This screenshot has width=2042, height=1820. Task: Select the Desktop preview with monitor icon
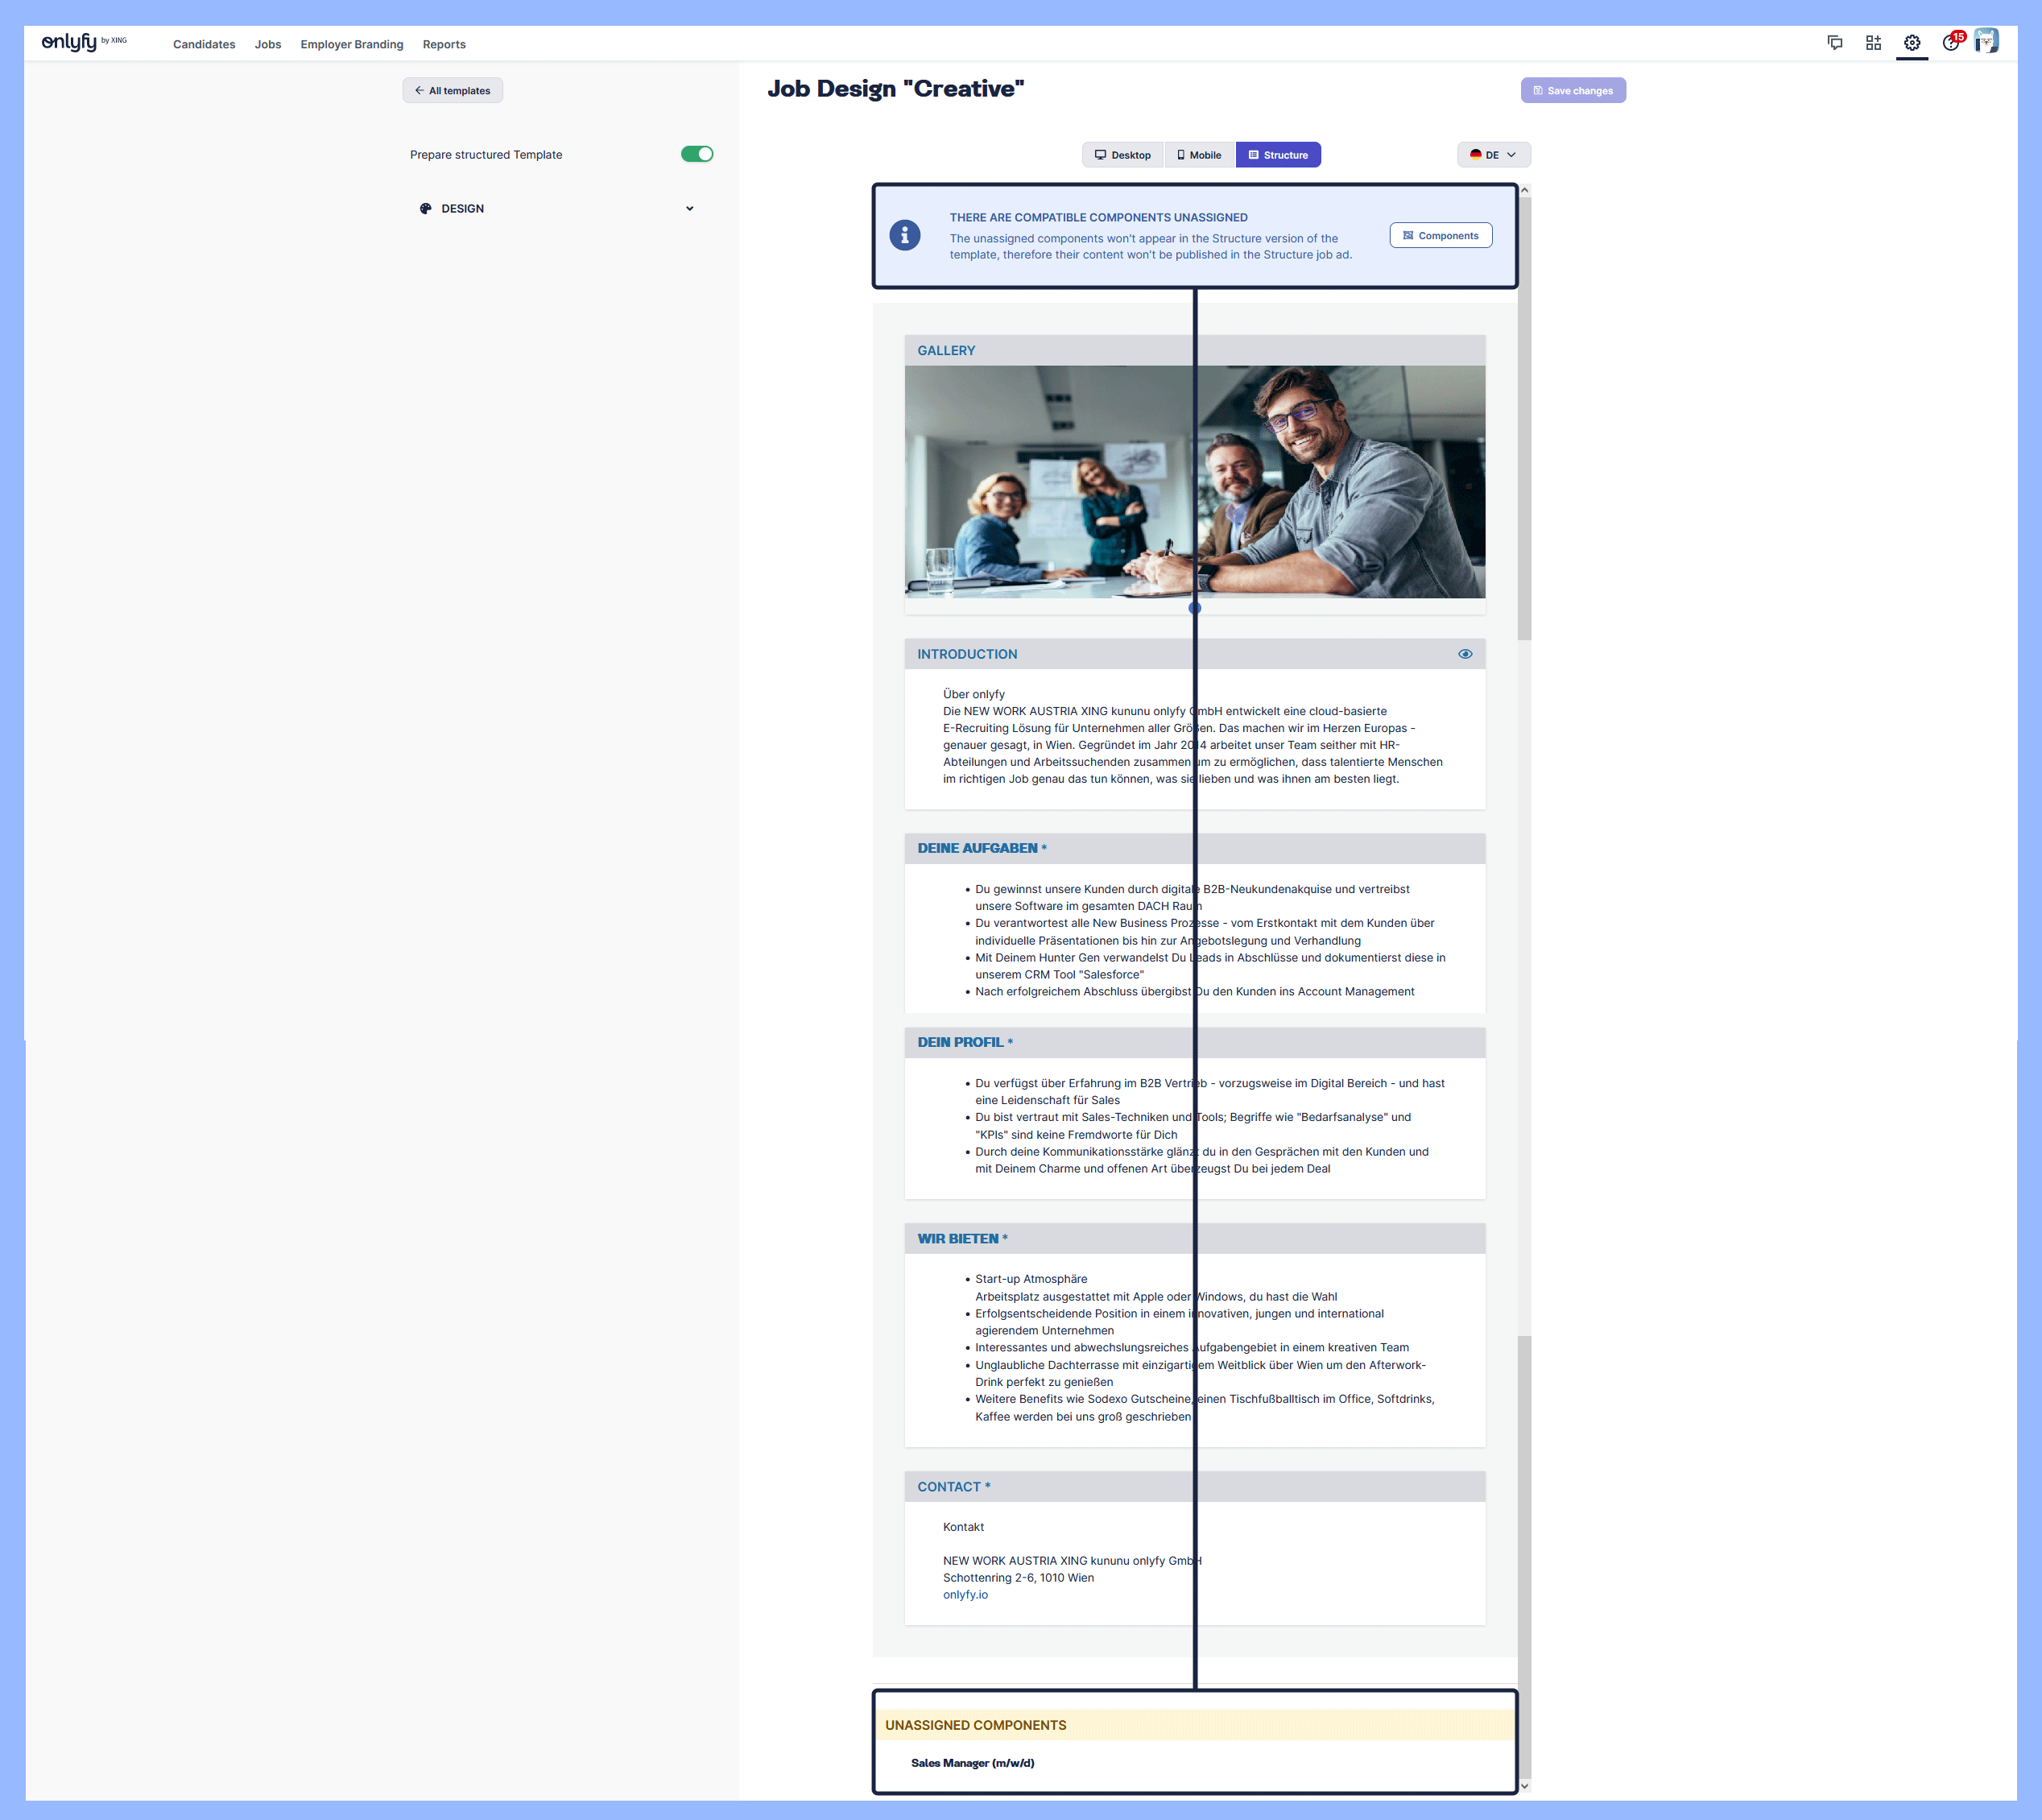(x=1122, y=154)
